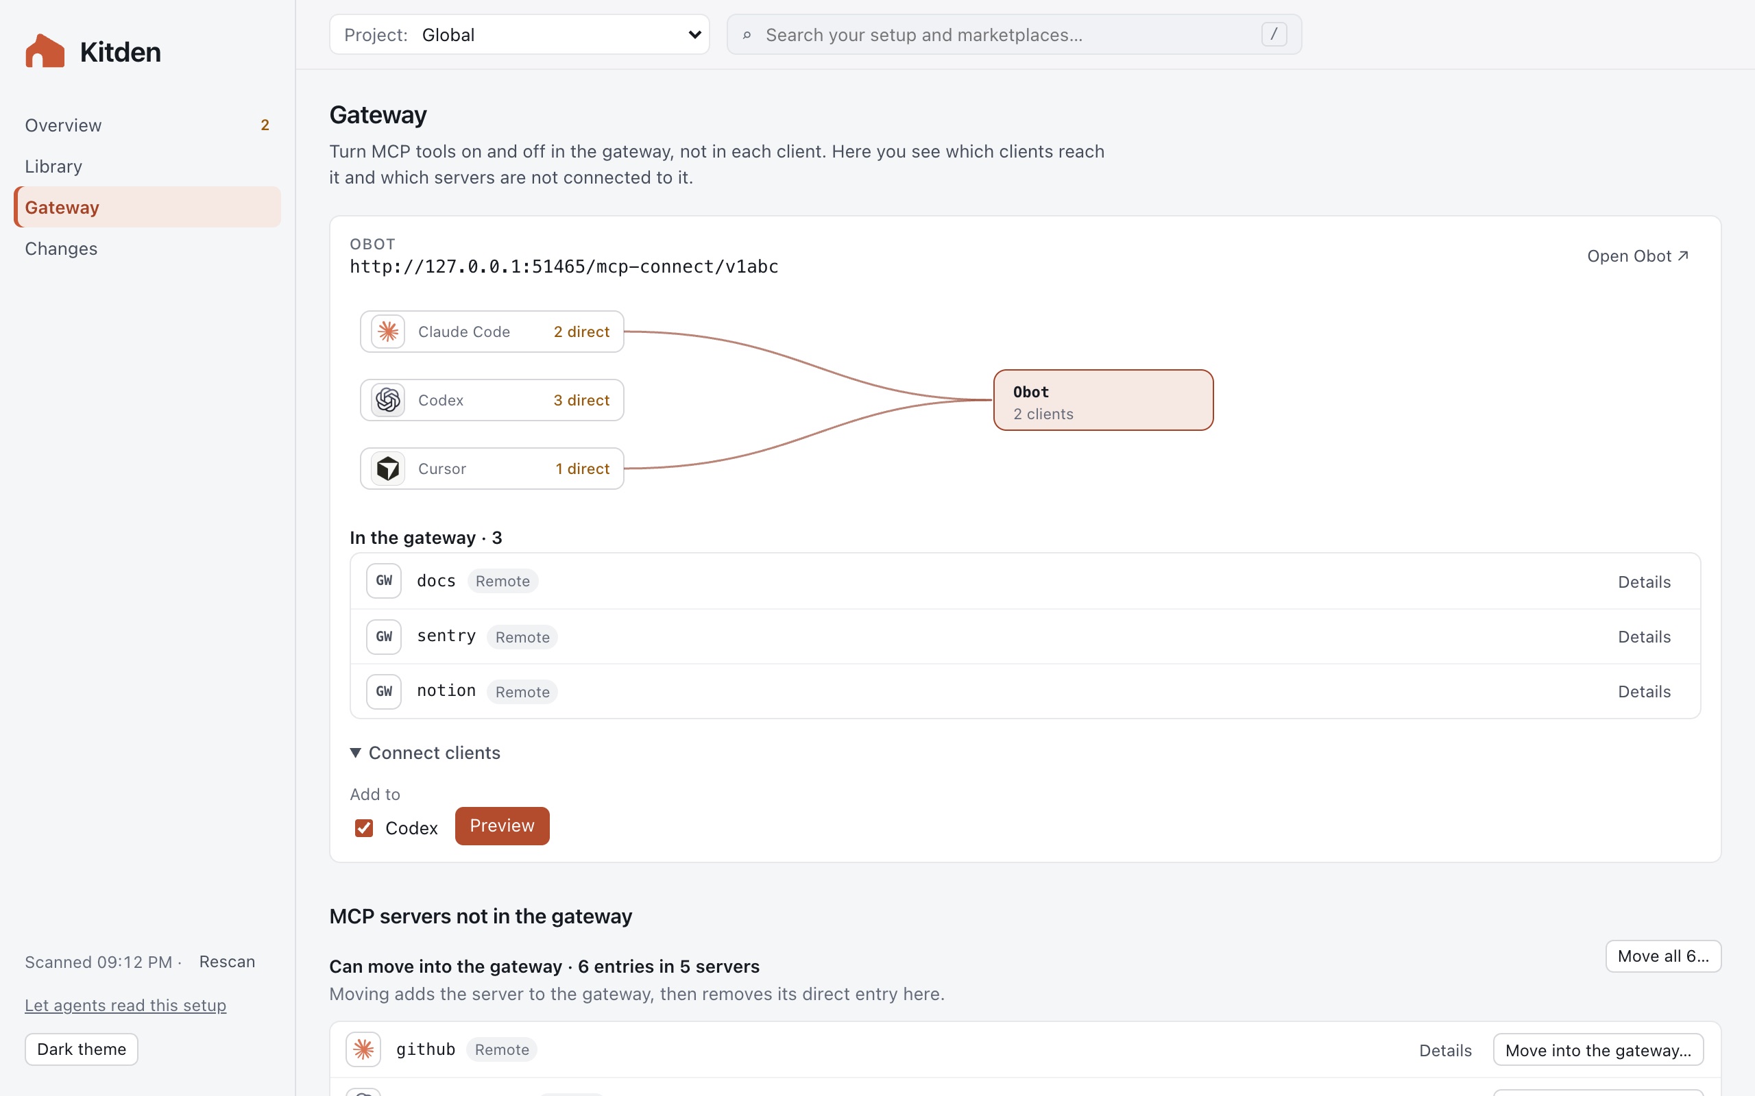1755x1096 pixels.
Task: Click the Kitden house logo icon
Action: point(45,51)
